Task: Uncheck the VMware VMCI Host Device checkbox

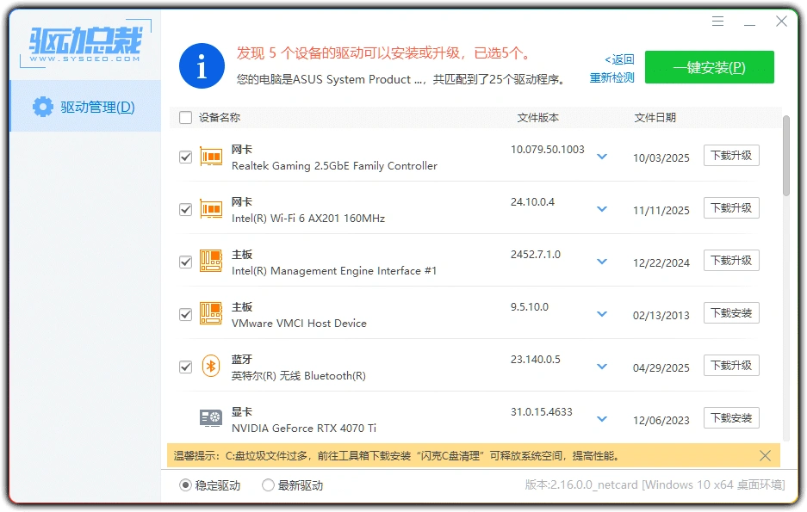Action: [185, 314]
